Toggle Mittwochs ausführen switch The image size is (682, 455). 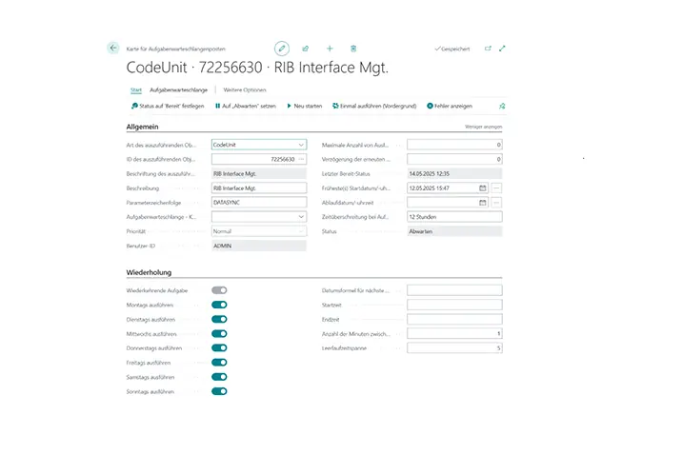(219, 334)
